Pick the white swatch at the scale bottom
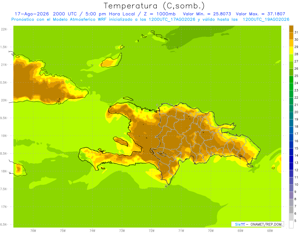Image resolution: width=303 pixels, height=234 pixels. (291, 224)
